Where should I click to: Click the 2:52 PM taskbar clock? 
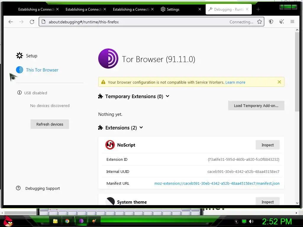277,221
